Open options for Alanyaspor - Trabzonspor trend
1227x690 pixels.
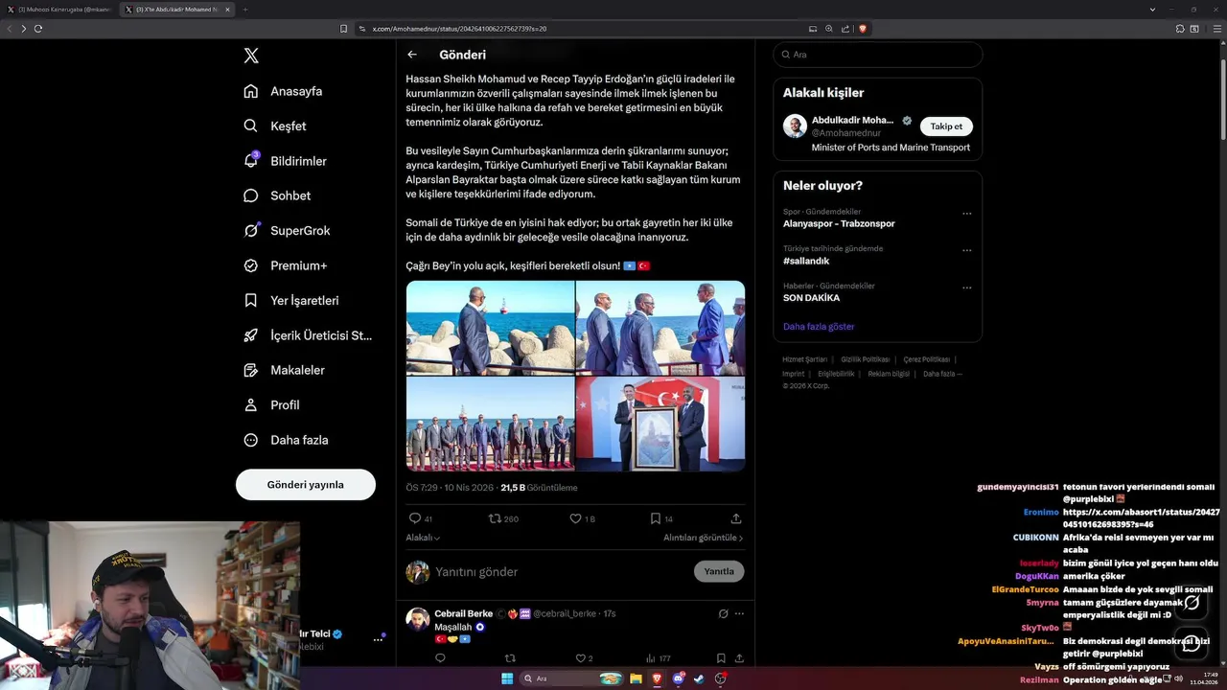point(966,213)
